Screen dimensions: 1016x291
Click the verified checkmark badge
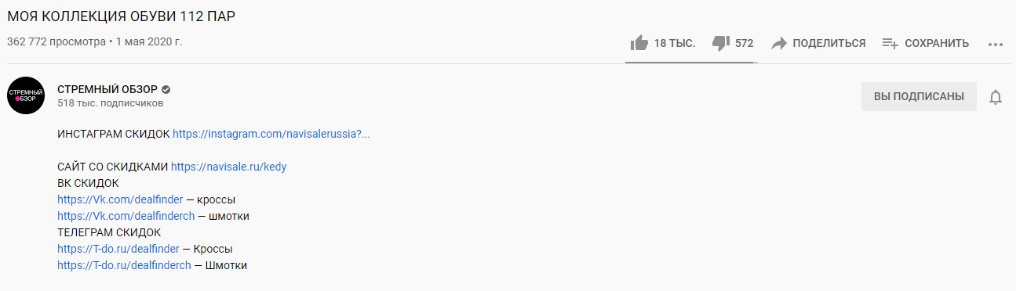[x=166, y=89]
